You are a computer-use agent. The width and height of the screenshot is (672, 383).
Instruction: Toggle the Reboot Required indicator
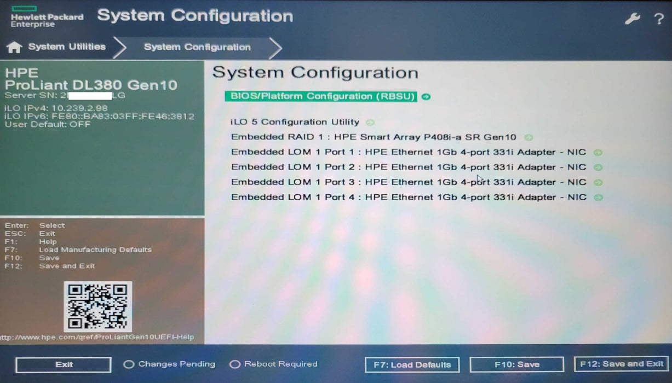(x=235, y=364)
